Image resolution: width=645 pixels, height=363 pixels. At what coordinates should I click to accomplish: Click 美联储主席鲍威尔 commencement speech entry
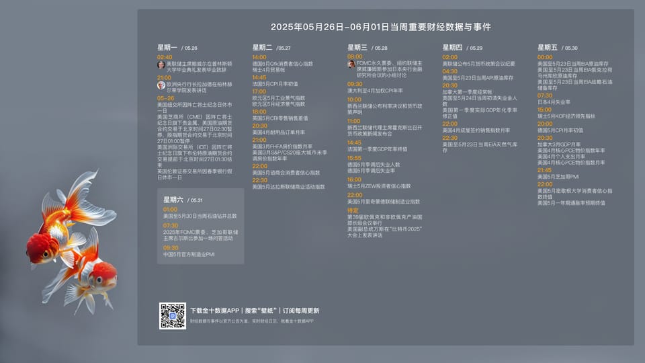pos(199,67)
